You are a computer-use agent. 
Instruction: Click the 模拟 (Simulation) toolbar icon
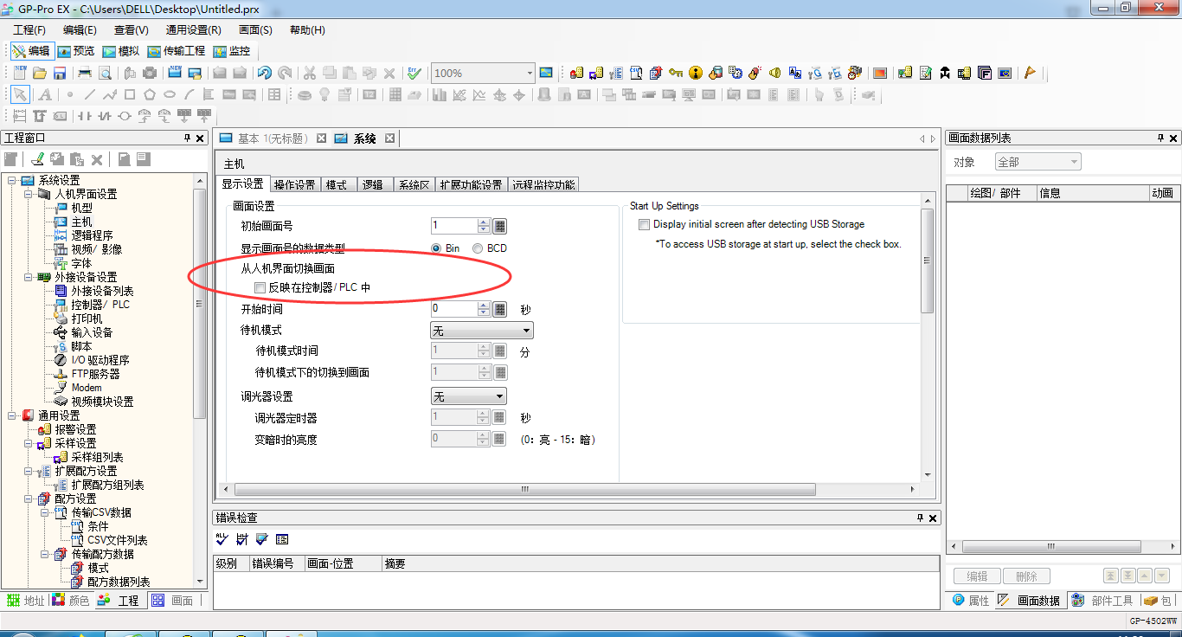coord(120,52)
